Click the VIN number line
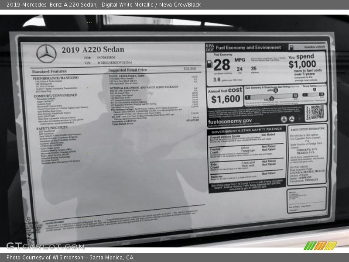This screenshot has width=349, height=262. (x=108, y=62)
